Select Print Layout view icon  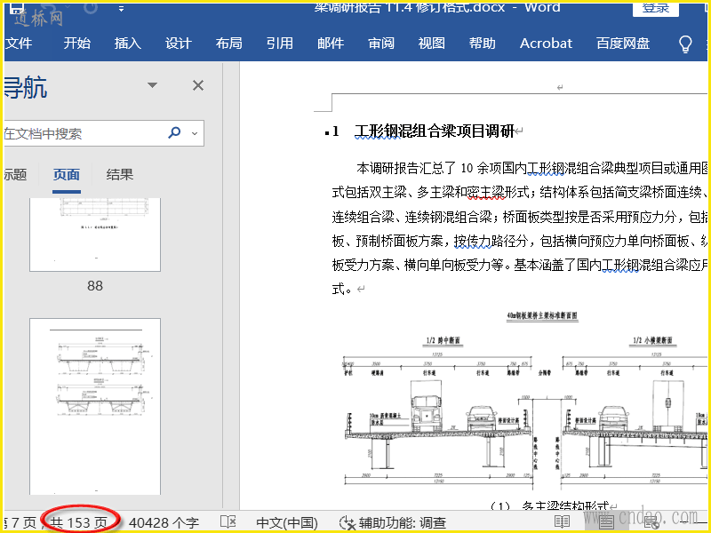click(x=606, y=522)
